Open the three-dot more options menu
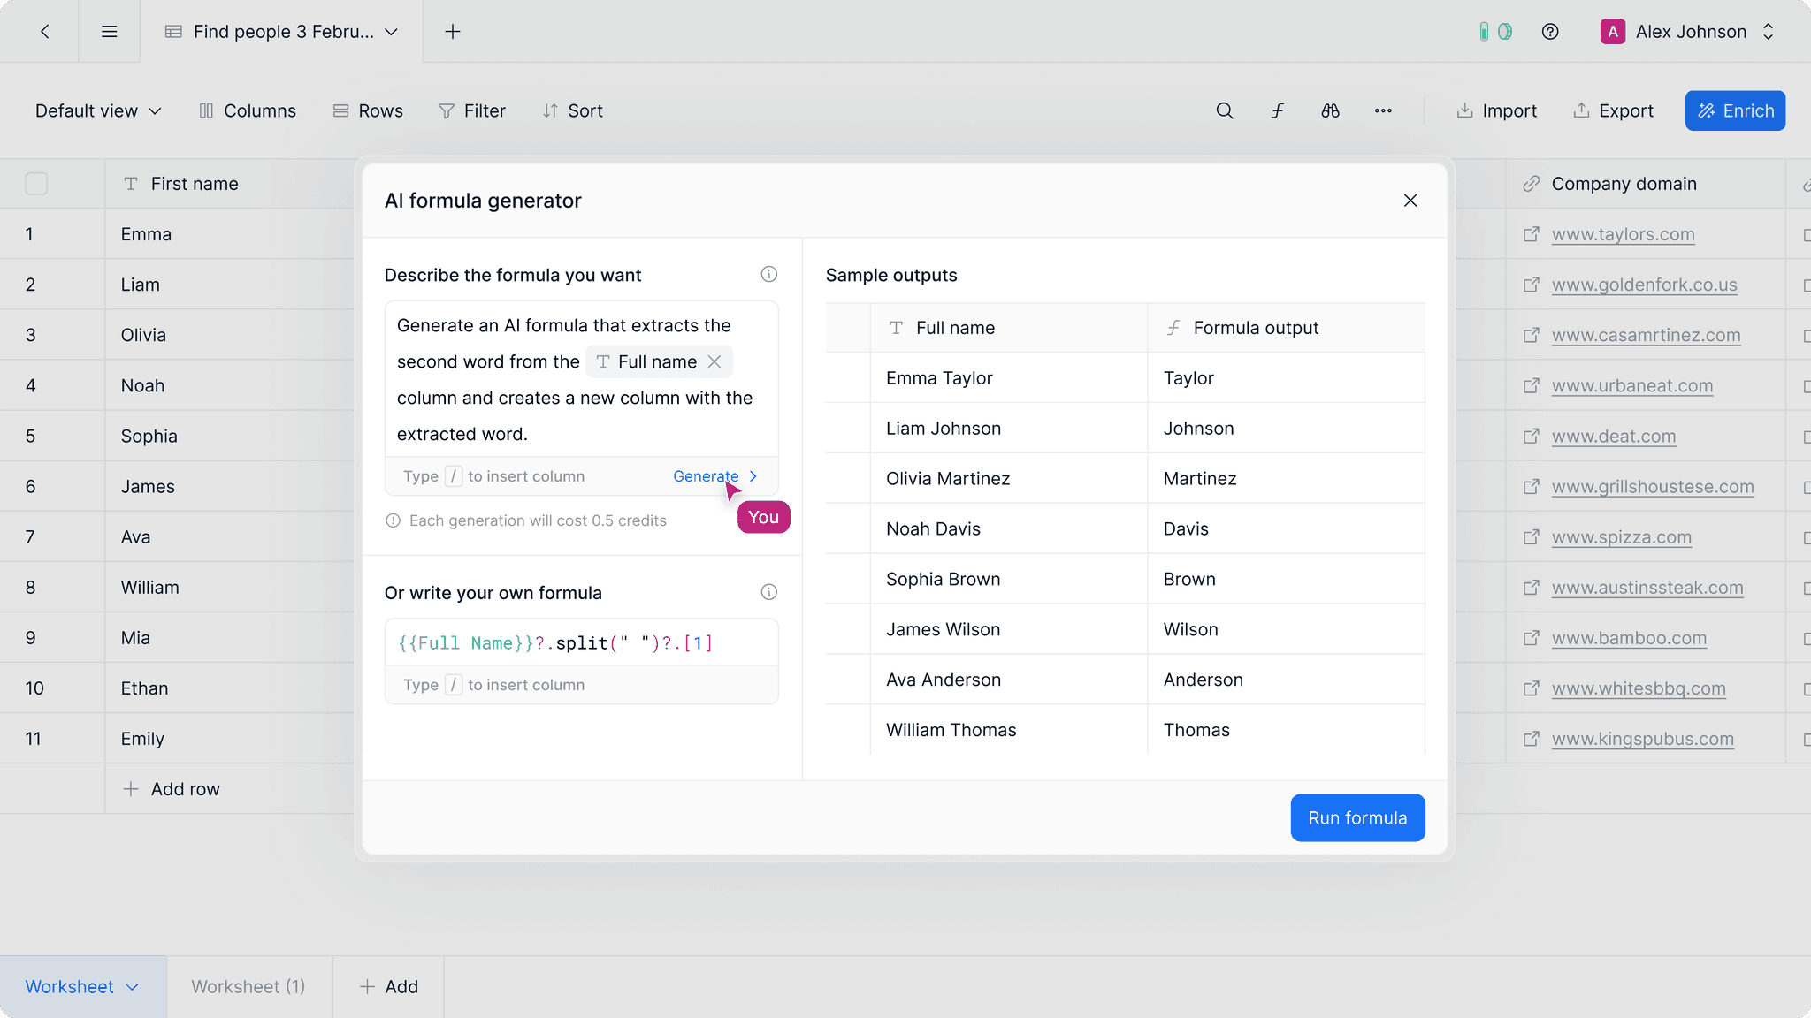 1383,110
